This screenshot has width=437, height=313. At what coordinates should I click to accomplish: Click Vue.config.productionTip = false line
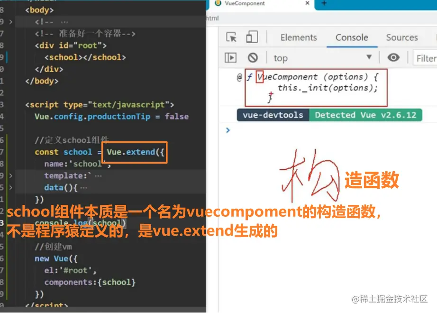pos(111,117)
